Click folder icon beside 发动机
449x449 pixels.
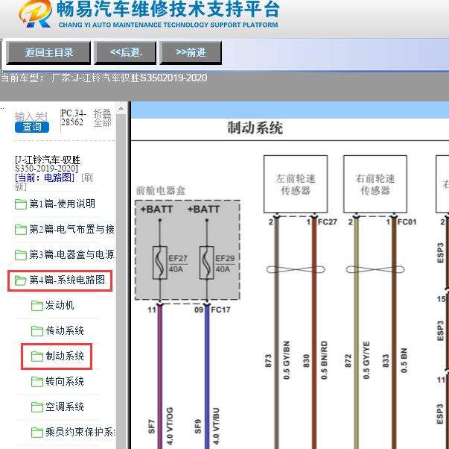tap(37, 306)
